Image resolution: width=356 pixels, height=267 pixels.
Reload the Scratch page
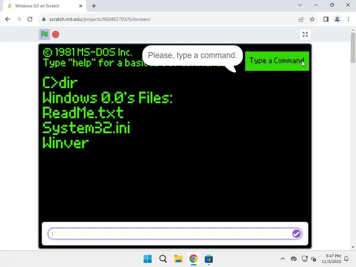[30, 19]
